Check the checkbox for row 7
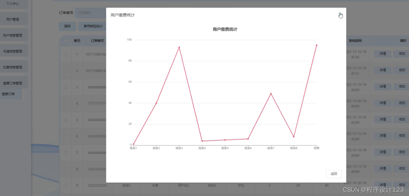Screen dimensions: 409x196 (66, 153)
